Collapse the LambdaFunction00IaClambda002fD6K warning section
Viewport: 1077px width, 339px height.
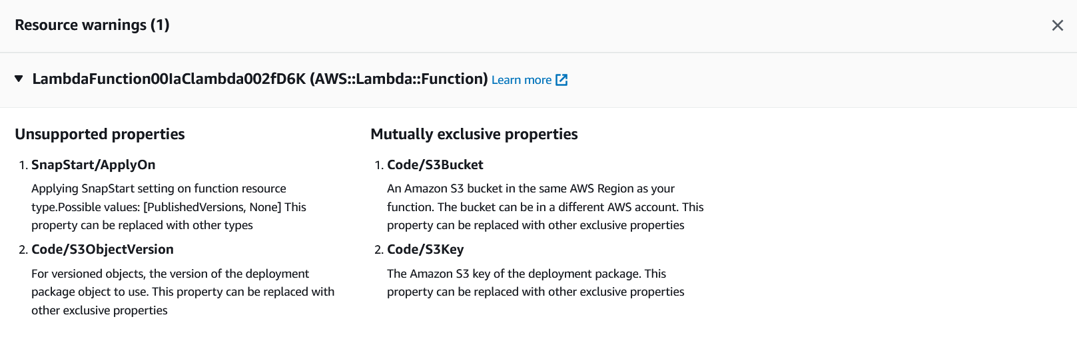point(19,79)
